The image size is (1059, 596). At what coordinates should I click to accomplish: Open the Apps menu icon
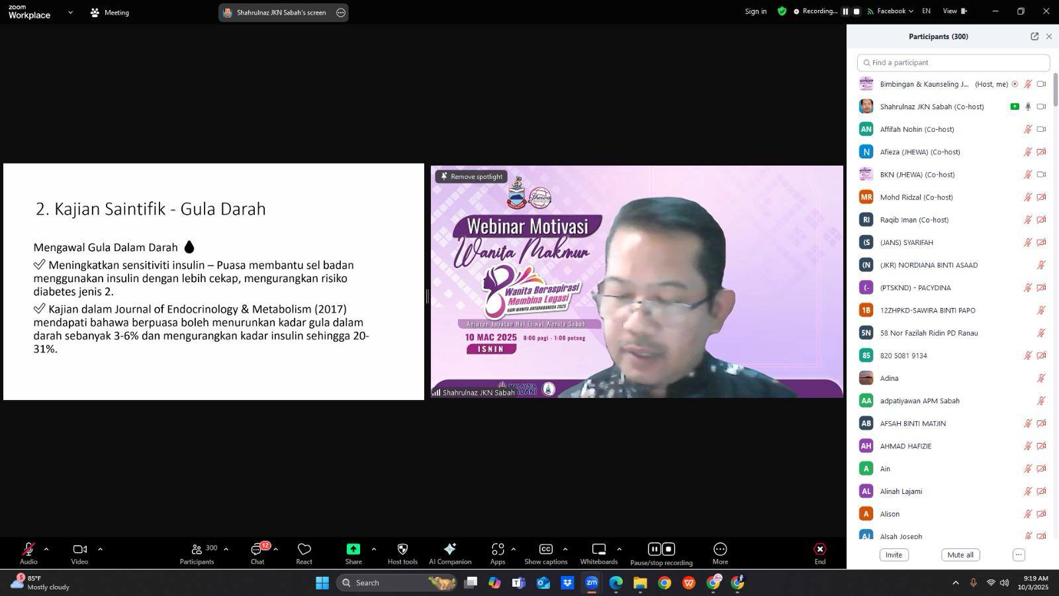(x=498, y=549)
